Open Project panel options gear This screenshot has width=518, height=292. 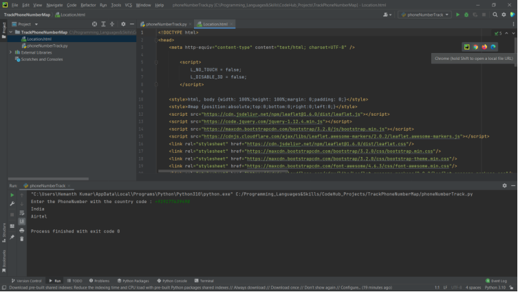[x=123, y=24]
